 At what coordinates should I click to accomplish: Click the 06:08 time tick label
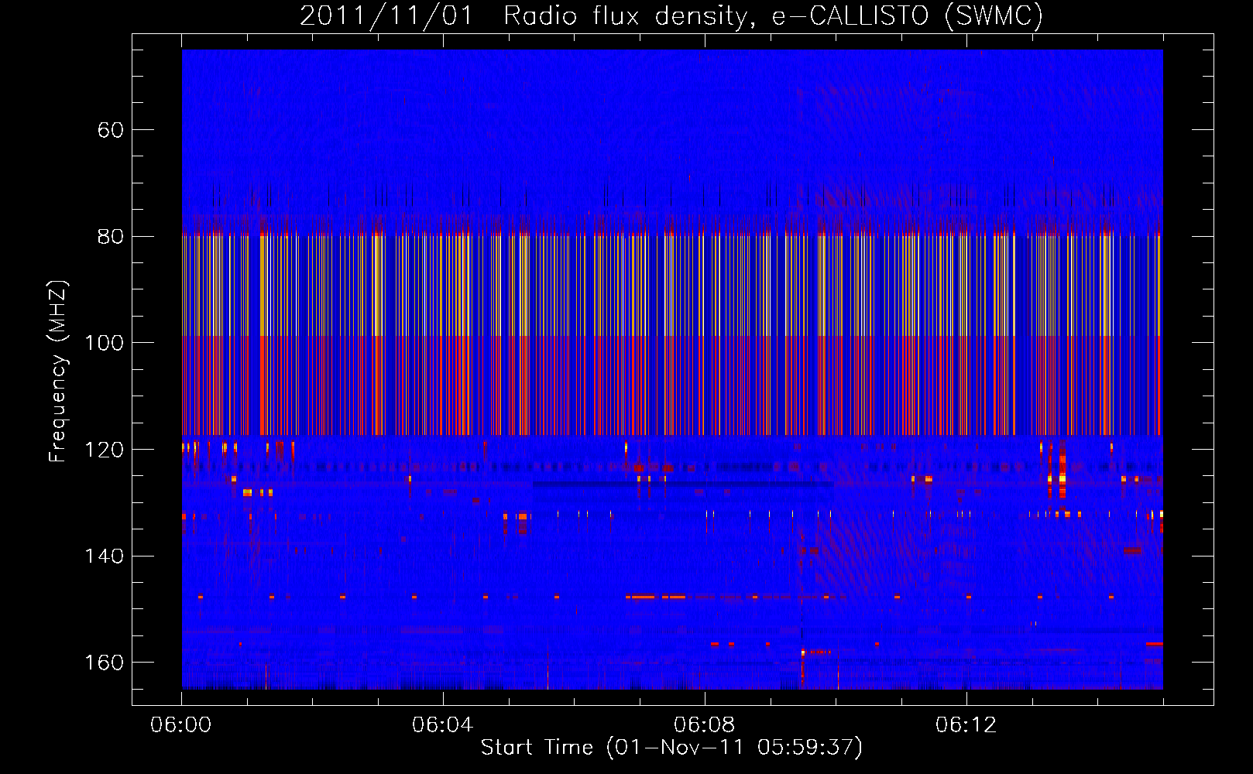pos(705,725)
